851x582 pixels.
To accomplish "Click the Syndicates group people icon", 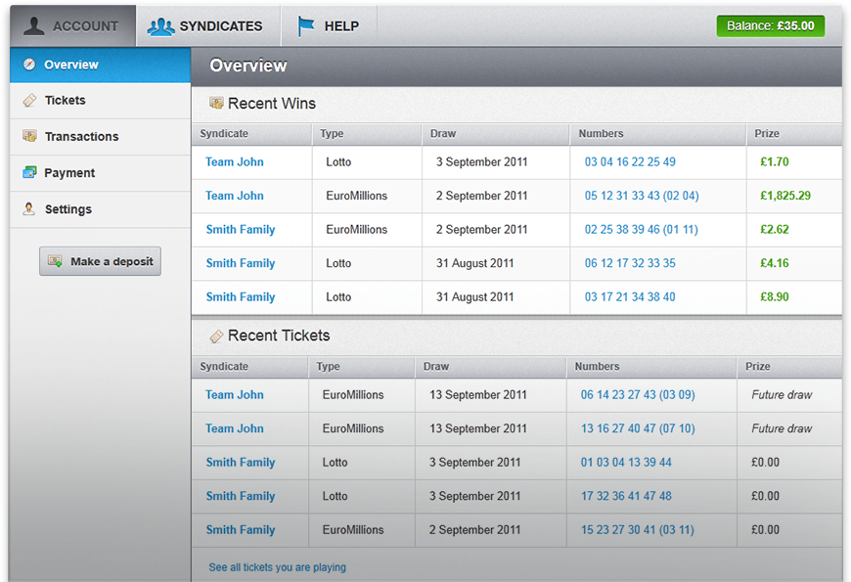I will coord(160,26).
